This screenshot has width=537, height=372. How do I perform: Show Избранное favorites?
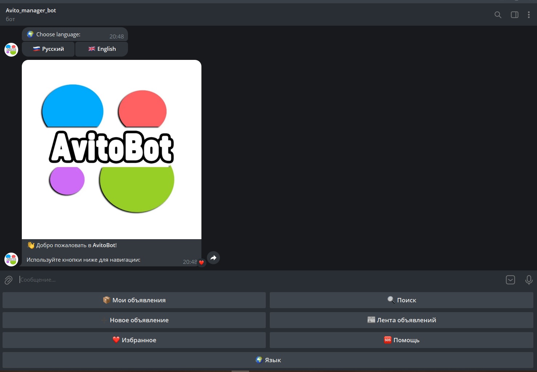point(134,340)
